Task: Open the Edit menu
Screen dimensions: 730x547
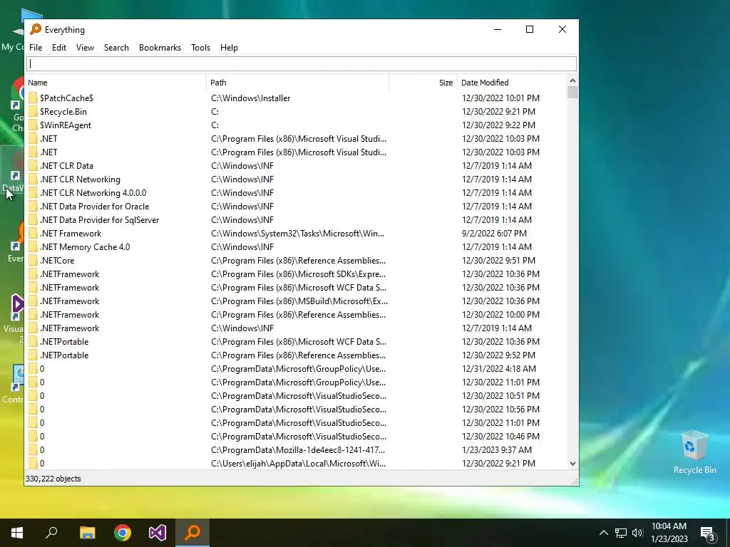Action: tap(58, 48)
